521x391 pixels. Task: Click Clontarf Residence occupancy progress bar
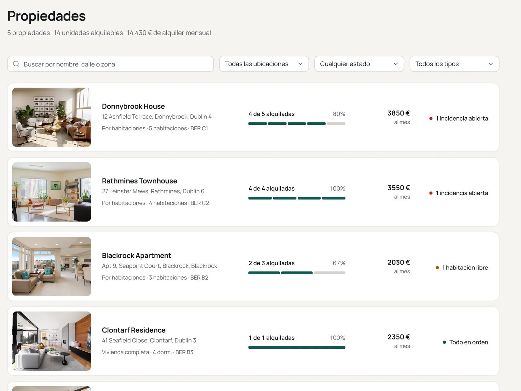click(297, 347)
